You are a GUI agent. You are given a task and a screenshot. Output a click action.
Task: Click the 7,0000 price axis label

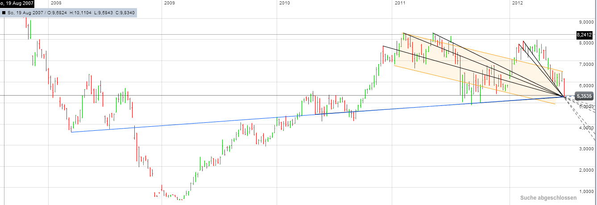tap(585, 64)
